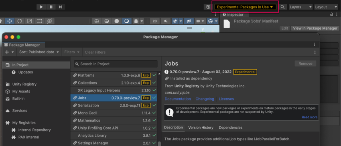Select the combined Transform tool
This screenshot has height=146, width=341.
click(x=49, y=21)
